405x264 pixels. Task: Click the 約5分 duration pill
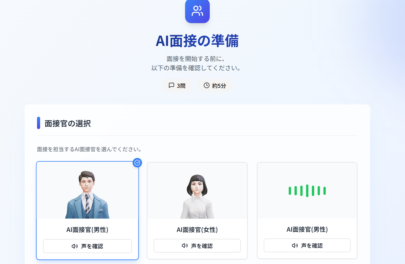(215, 86)
